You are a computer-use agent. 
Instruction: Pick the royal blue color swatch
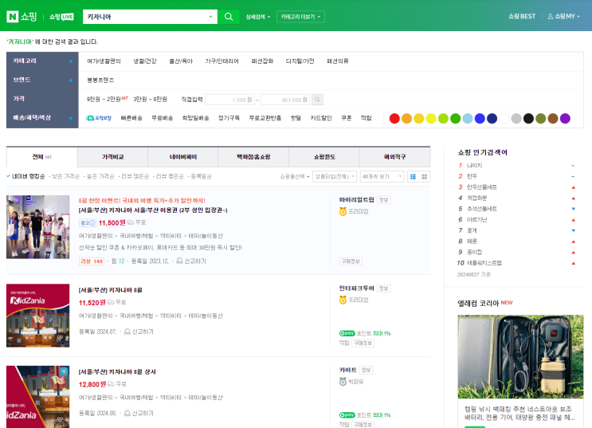[480, 119]
